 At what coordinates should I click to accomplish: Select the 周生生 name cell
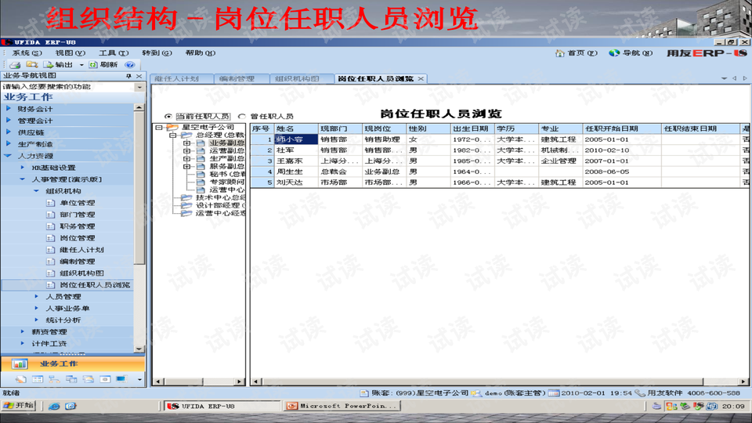click(x=296, y=172)
